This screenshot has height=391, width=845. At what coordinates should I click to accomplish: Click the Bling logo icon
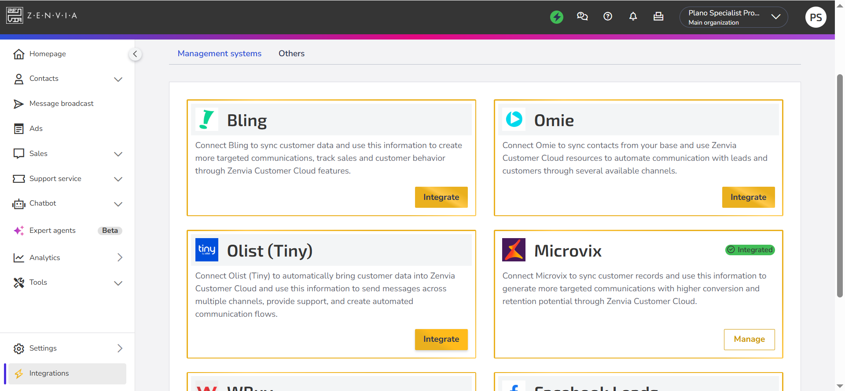(207, 119)
